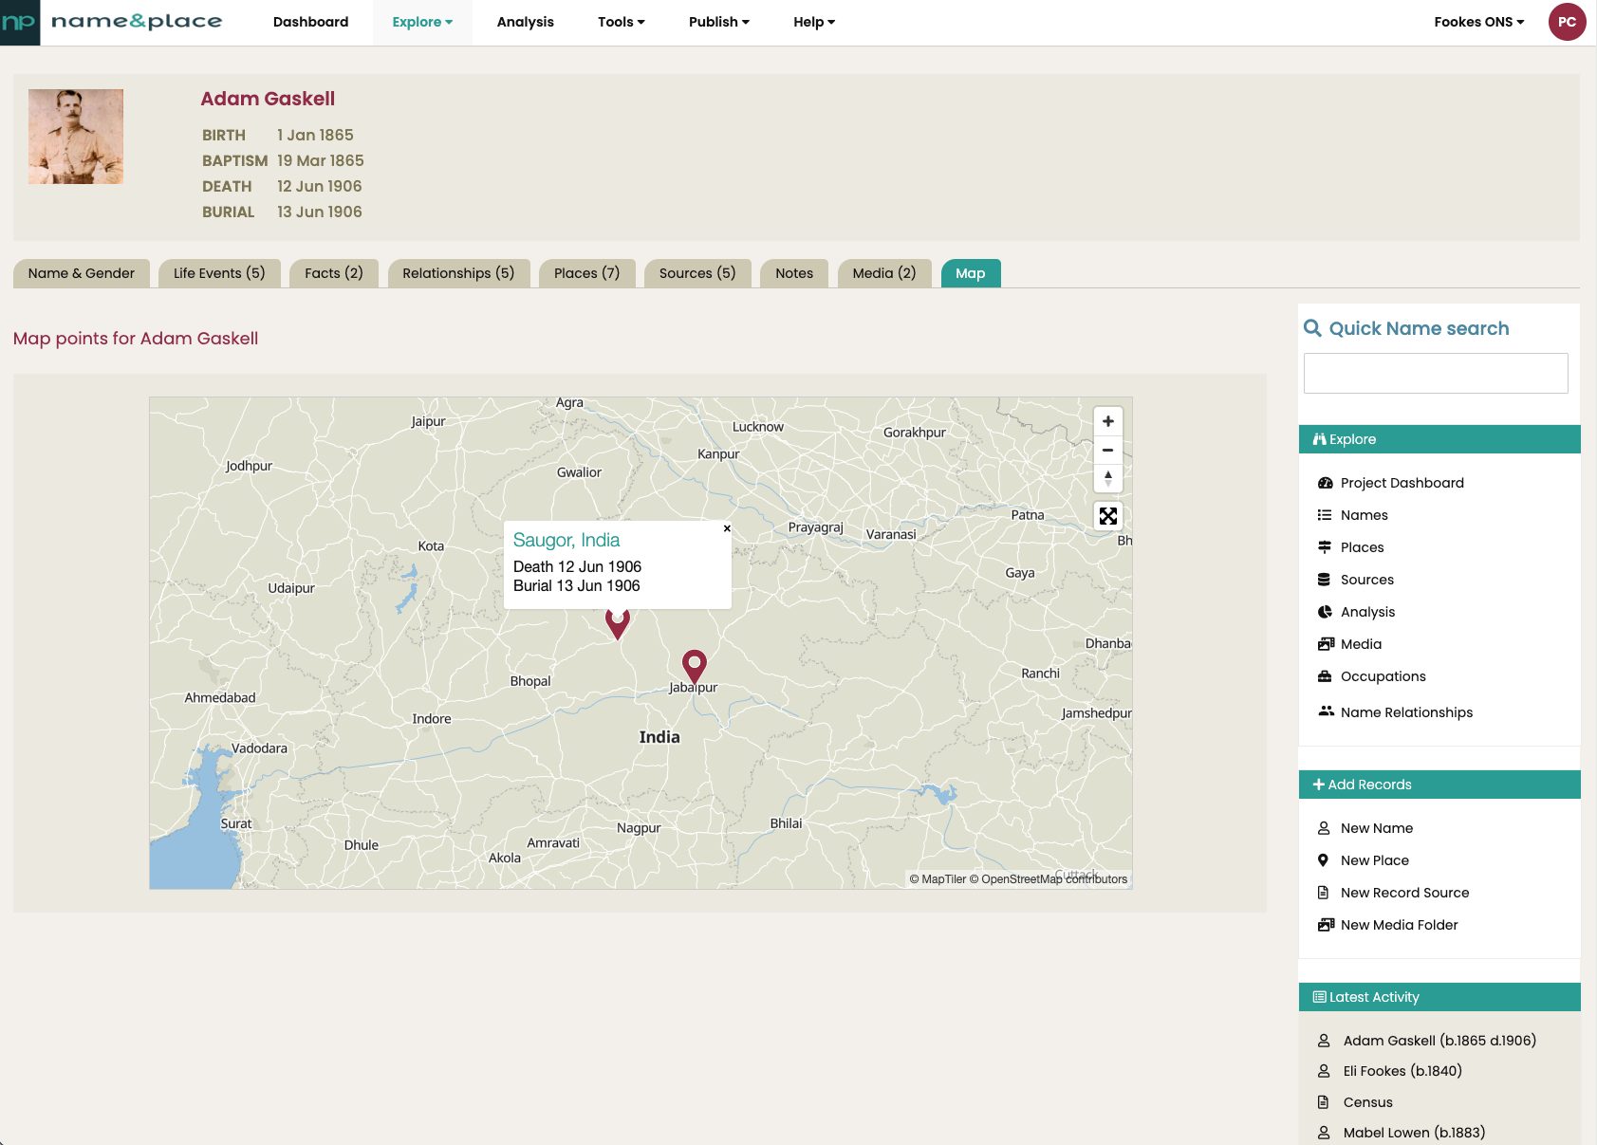Switch to the Life Events (5) tab
The height and width of the screenshot is (1145, 1597).
(x=219, y=273)
